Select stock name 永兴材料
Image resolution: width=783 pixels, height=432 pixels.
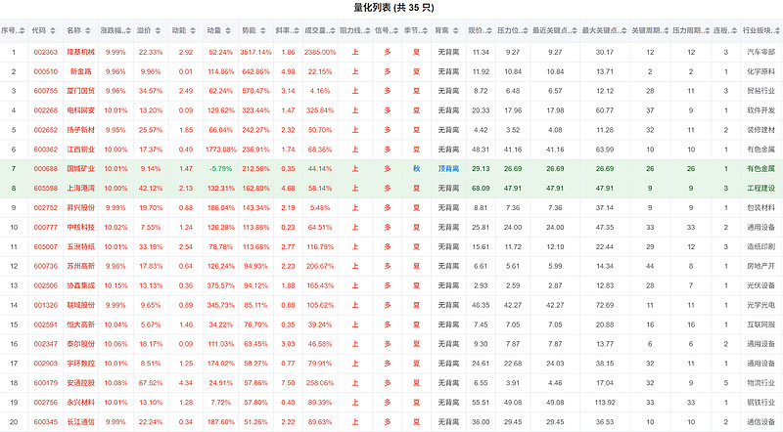click(x=81, y=402)
